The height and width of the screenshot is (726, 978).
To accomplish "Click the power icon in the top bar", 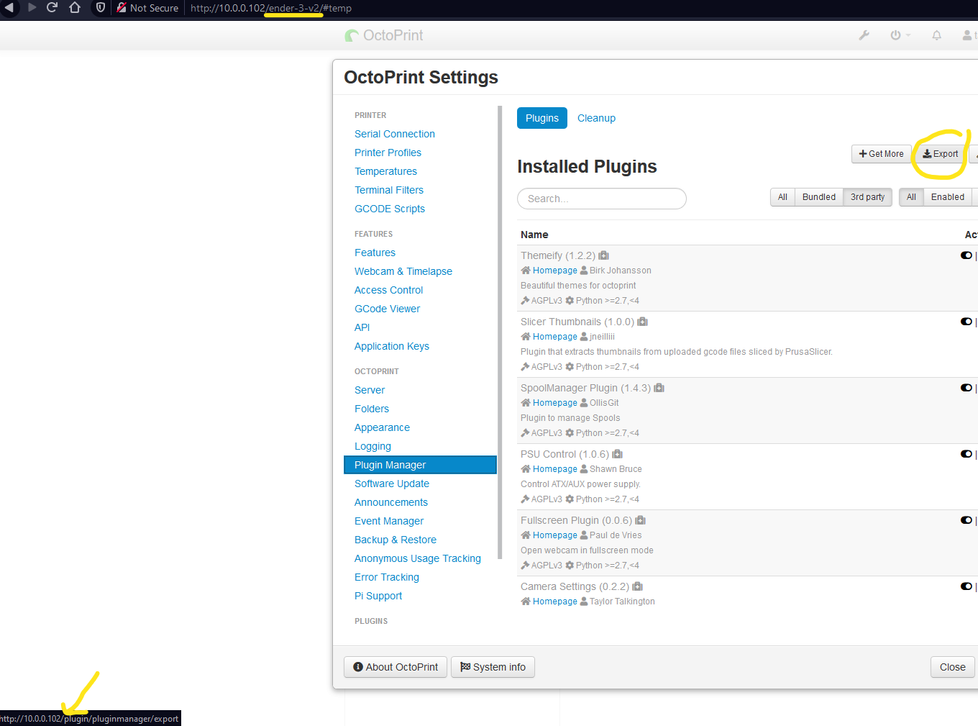I will [x=895, y=35].
